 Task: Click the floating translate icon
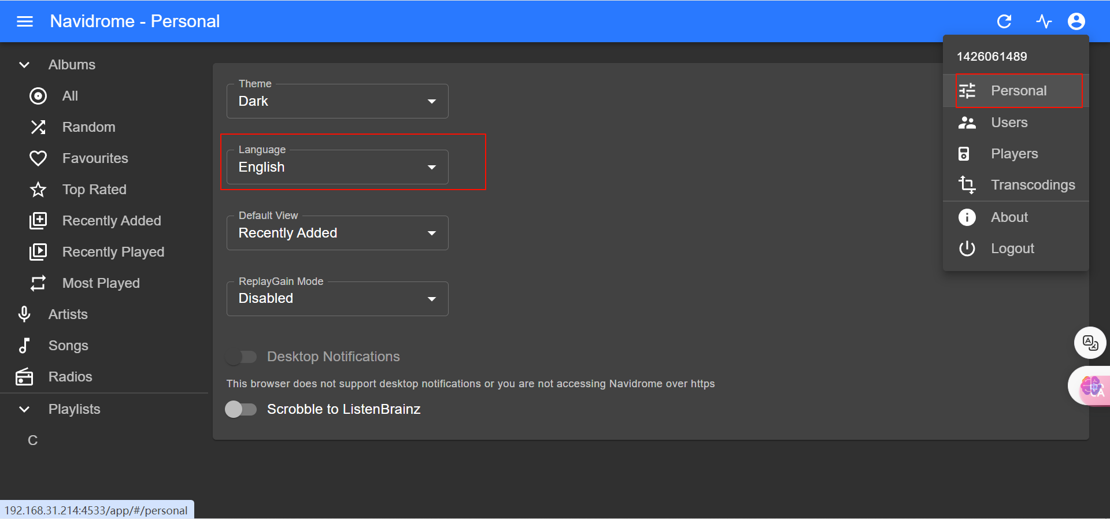(1090, 343)
